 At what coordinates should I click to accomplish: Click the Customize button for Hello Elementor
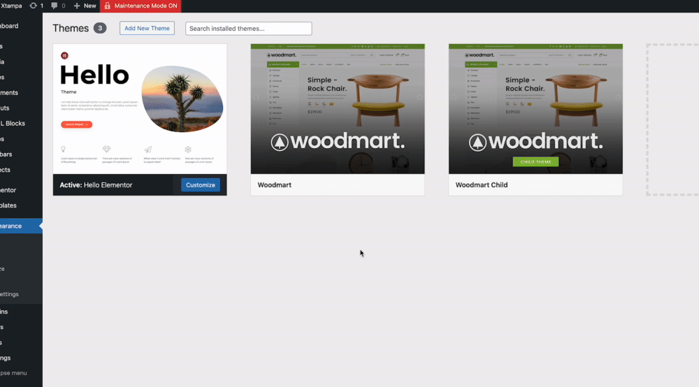tap(200, 185)
